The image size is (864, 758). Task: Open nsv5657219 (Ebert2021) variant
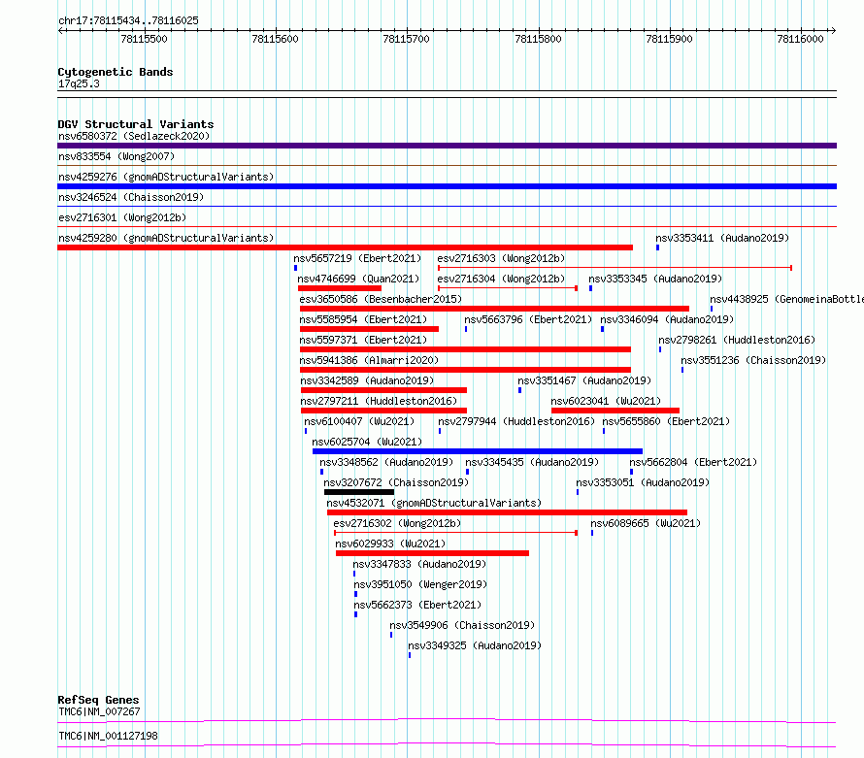357,258
